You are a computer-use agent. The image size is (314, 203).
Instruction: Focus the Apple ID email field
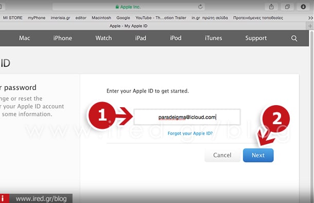[187, 117]
